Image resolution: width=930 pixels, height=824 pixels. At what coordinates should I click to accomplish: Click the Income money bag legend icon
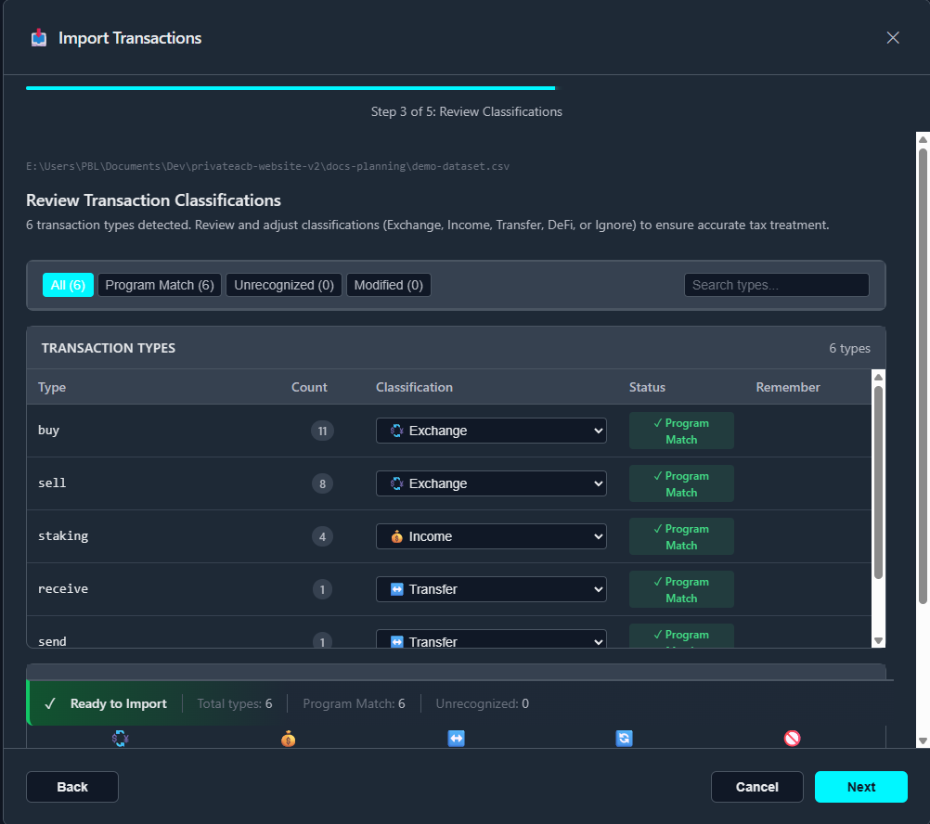pos(289,738)
